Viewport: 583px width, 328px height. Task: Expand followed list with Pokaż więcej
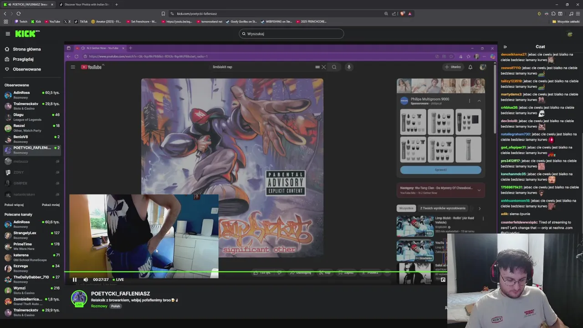point(14,205)
